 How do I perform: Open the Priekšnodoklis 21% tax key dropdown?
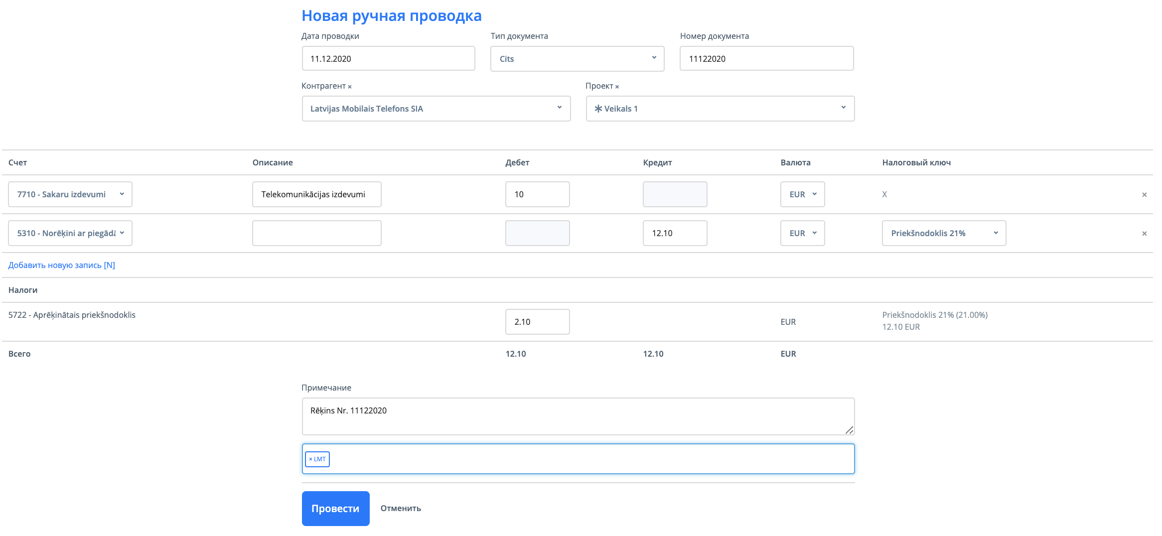[944, 233]
